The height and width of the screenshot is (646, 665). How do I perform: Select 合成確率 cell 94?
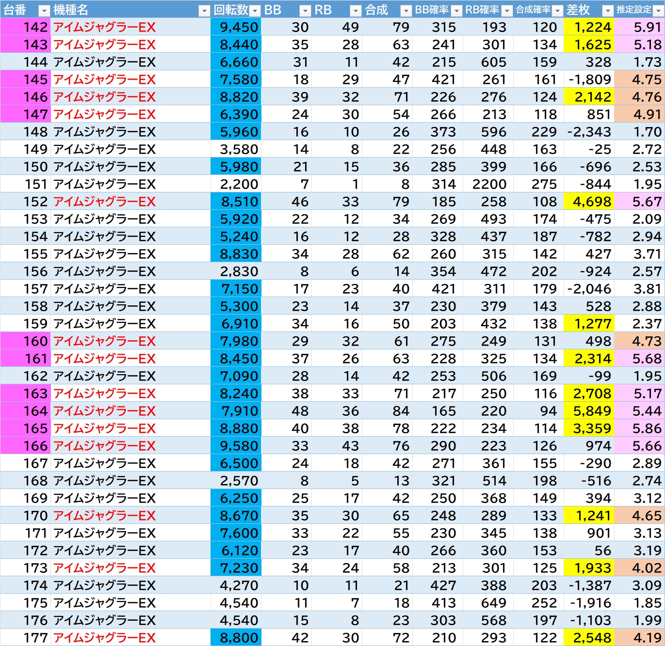click(x=538, y=411)
